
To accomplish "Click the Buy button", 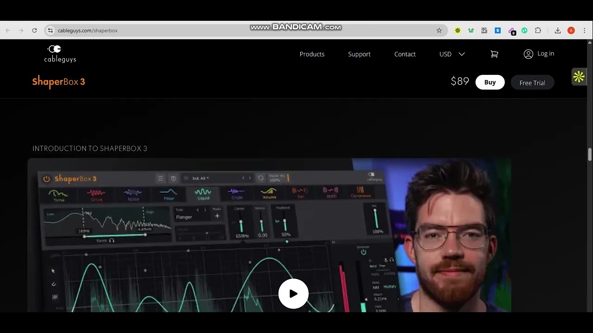I will tap(490, 82).
